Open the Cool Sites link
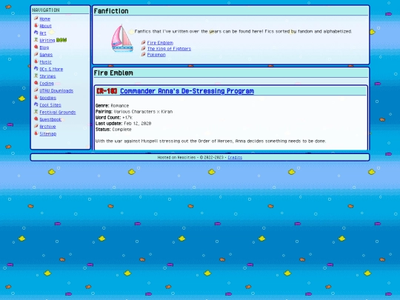The width and height of the screenshot is (400, 300). (x=50, y=105)
